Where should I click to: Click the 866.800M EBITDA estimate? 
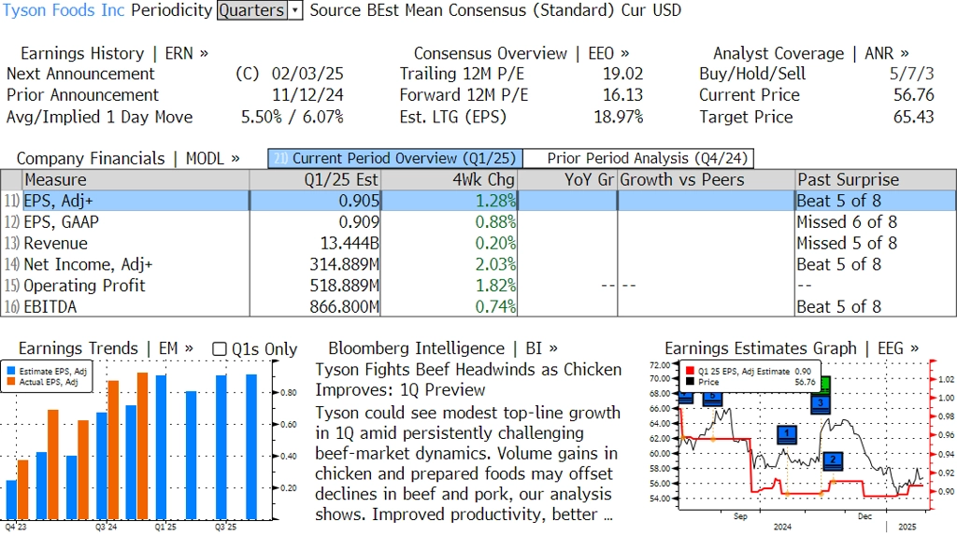pos(344,306)
